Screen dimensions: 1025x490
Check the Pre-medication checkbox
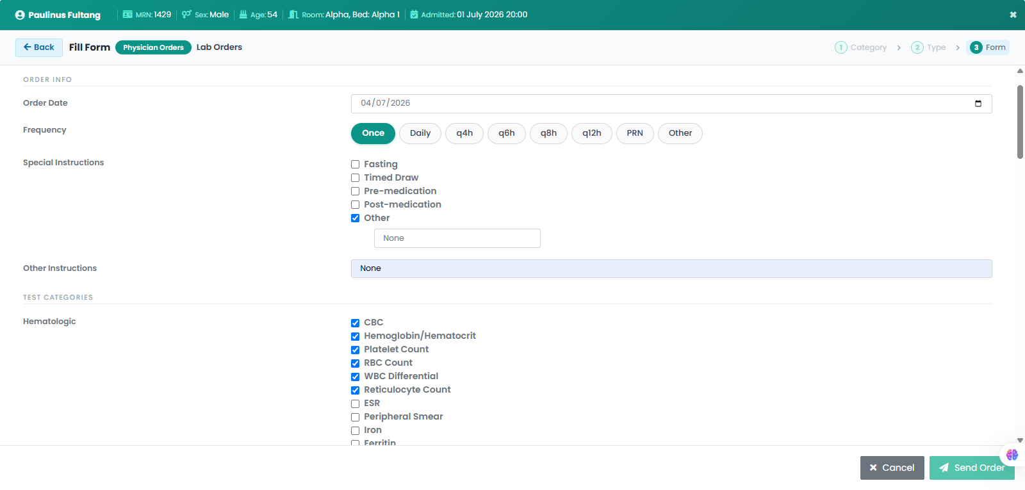[x=355, y=192]
